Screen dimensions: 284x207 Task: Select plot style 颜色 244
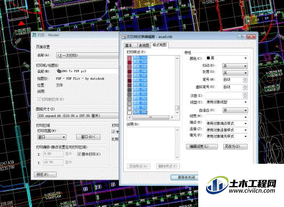coord(140,62)
